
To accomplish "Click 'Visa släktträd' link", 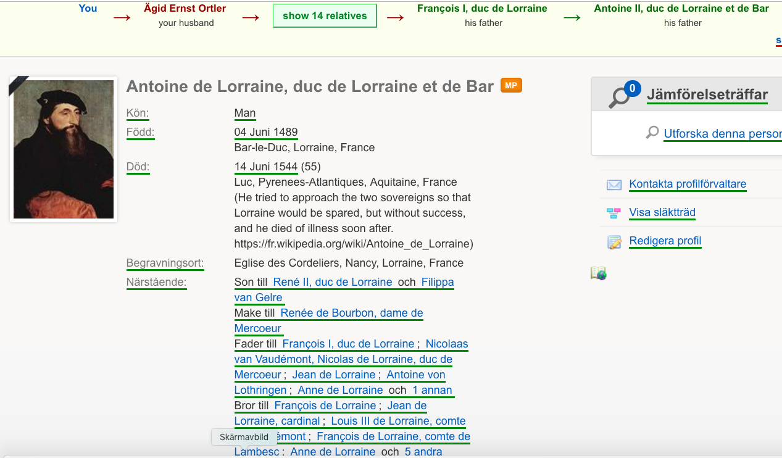I will pos(662,212).
